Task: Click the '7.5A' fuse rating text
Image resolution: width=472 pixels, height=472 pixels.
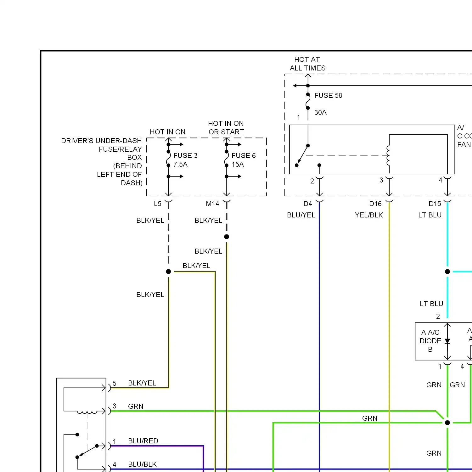Action: pyautogui.click(x=180, y=164)
